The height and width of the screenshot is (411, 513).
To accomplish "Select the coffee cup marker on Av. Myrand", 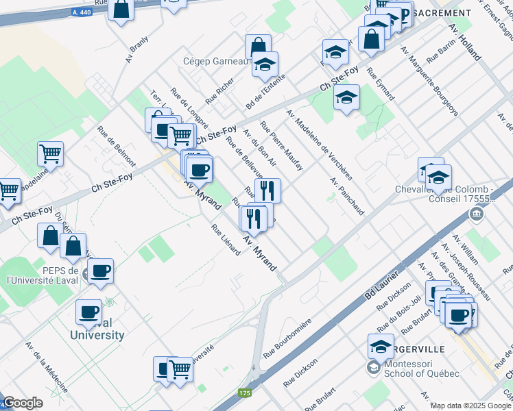I will pos(200,171).
